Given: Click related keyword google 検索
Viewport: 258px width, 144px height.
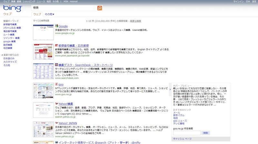Looking at the screenshot, I should tap(9, 42).
